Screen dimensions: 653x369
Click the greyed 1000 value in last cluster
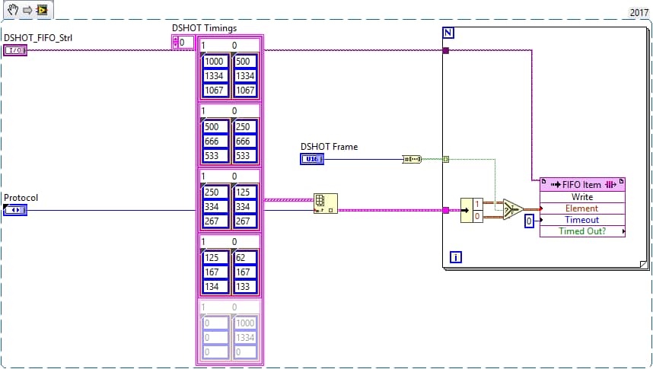point(245,323)
